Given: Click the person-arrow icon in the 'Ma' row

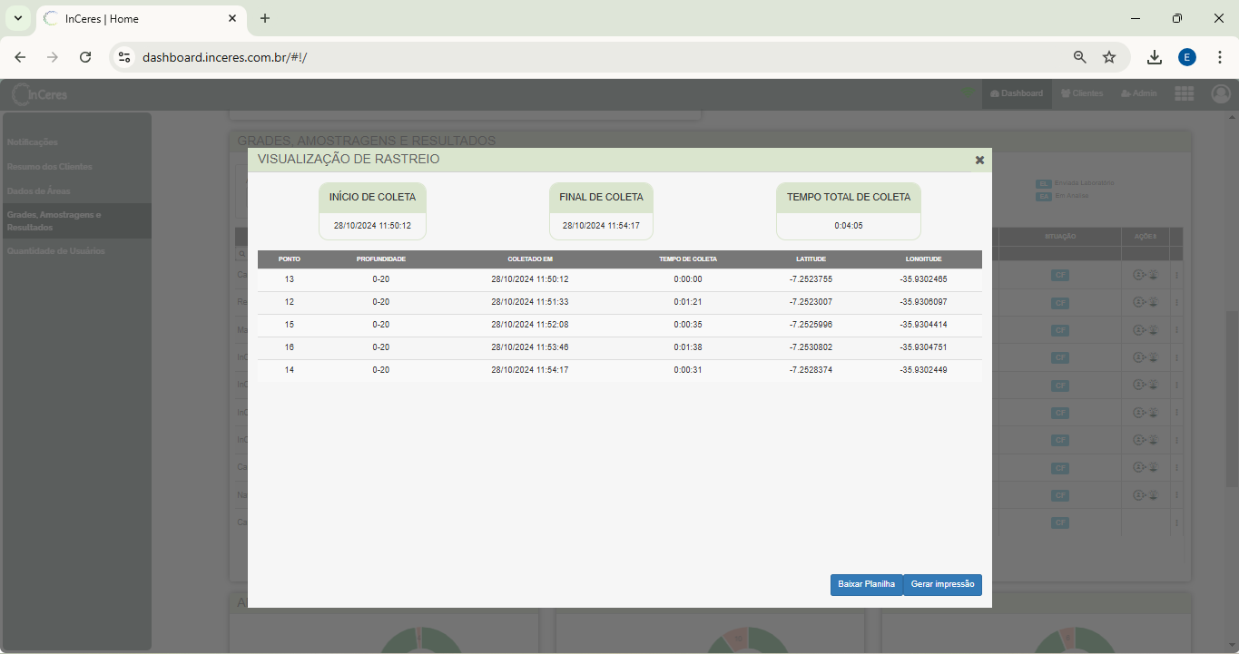Looking at the screenshot, I should click(x=1139, y=330).
